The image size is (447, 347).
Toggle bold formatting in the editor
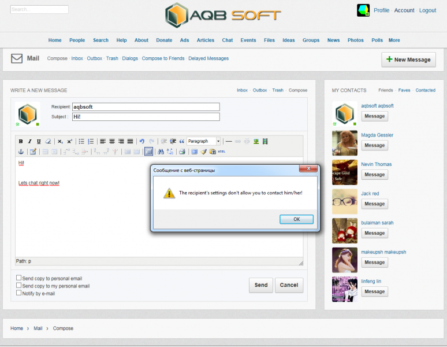(x=21, y=141)
